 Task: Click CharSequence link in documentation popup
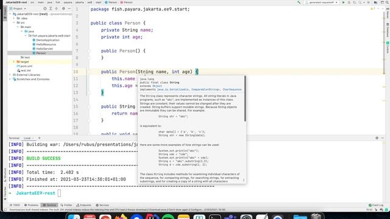click(x=232, y=89)
